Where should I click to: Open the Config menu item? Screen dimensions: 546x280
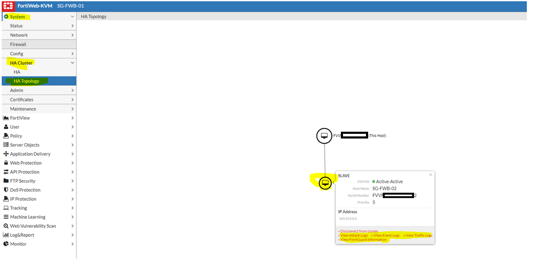point(39,54)
